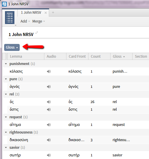Collapse the righteousness group

6,132
